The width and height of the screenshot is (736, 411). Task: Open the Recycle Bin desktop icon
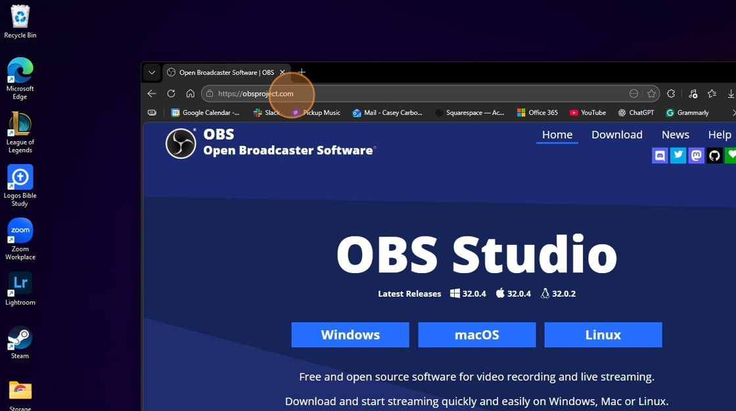pos(20,22)
